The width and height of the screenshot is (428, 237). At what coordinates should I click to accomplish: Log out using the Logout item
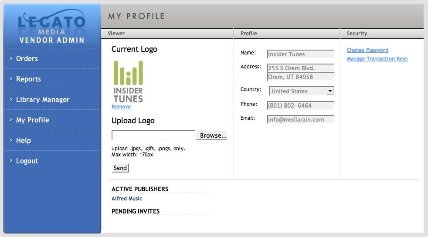tap(27, 161)
